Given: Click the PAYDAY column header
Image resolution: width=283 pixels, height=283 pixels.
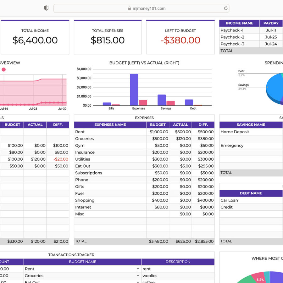Looking at the screenshot, I should tap(271, 23).
